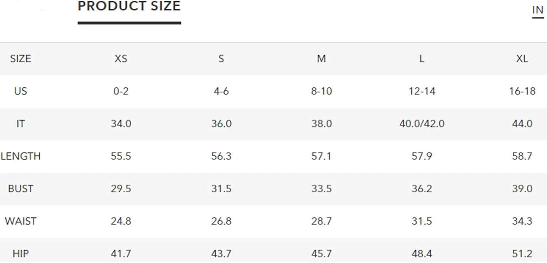Click the SIZE header label

(20, 59)
